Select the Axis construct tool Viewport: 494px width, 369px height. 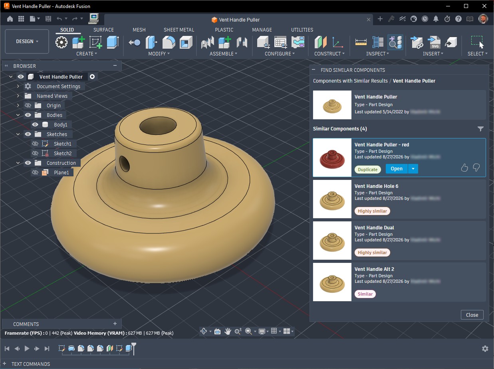338,42
